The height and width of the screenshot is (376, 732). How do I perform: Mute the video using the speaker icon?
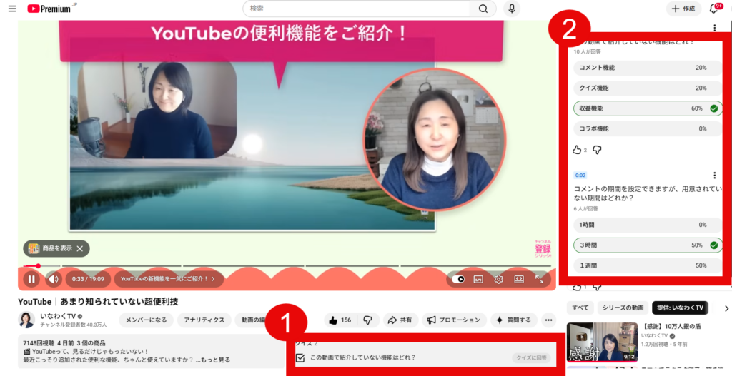coord(54,279)
